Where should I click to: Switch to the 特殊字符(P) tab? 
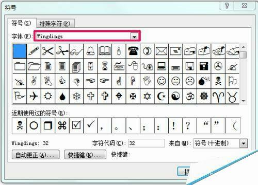click(55, 24)
